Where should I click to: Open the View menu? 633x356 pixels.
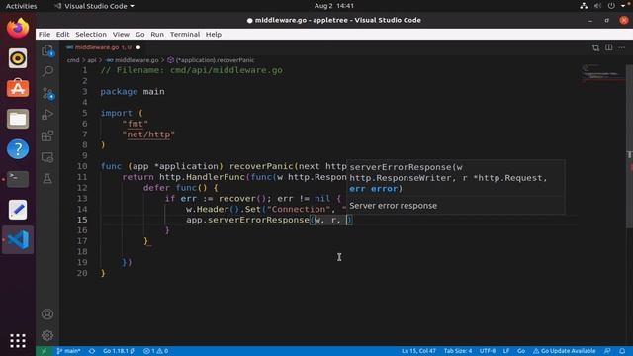click(x=121, y=35)
